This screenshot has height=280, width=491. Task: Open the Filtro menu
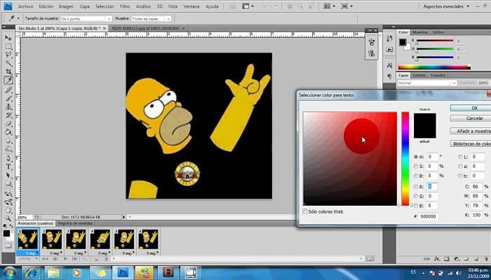(x=125, y=6)
